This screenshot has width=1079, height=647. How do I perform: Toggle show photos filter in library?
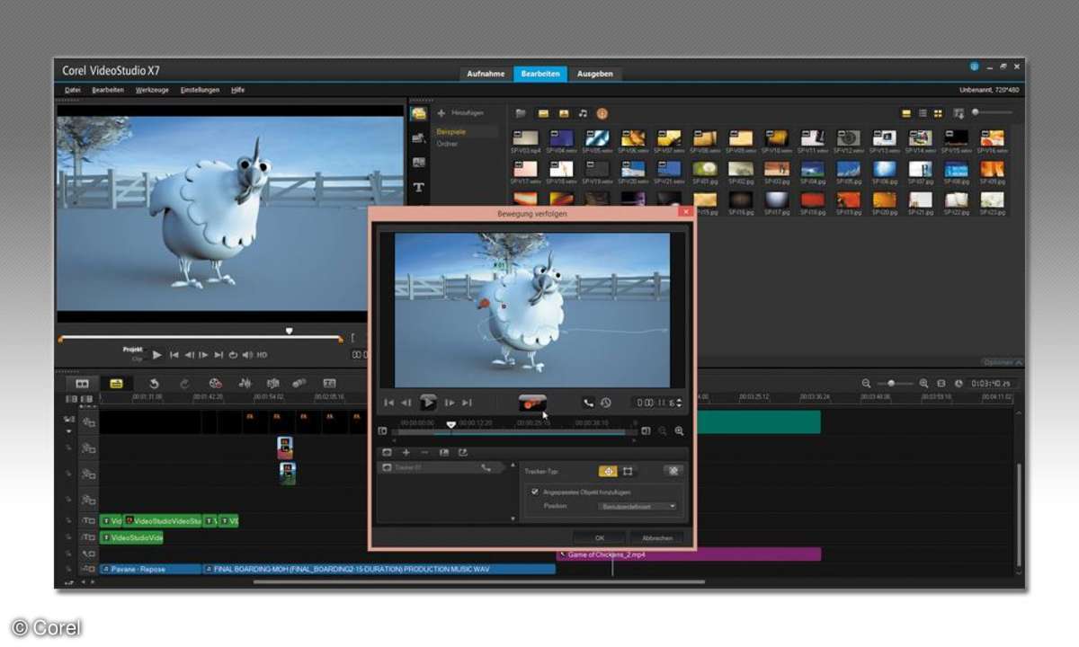564,113
